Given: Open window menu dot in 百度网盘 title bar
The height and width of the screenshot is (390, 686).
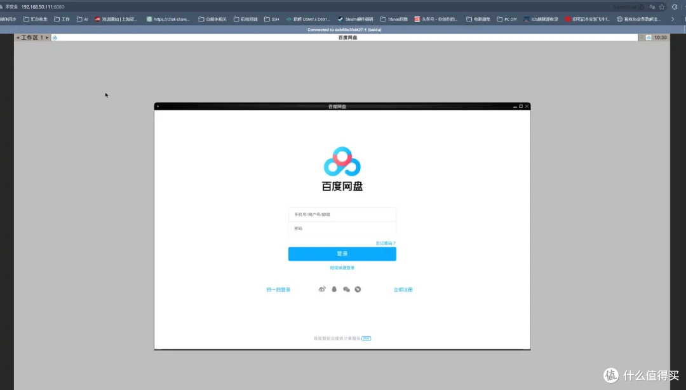Looking at the screenshot, I should point(158,106).
